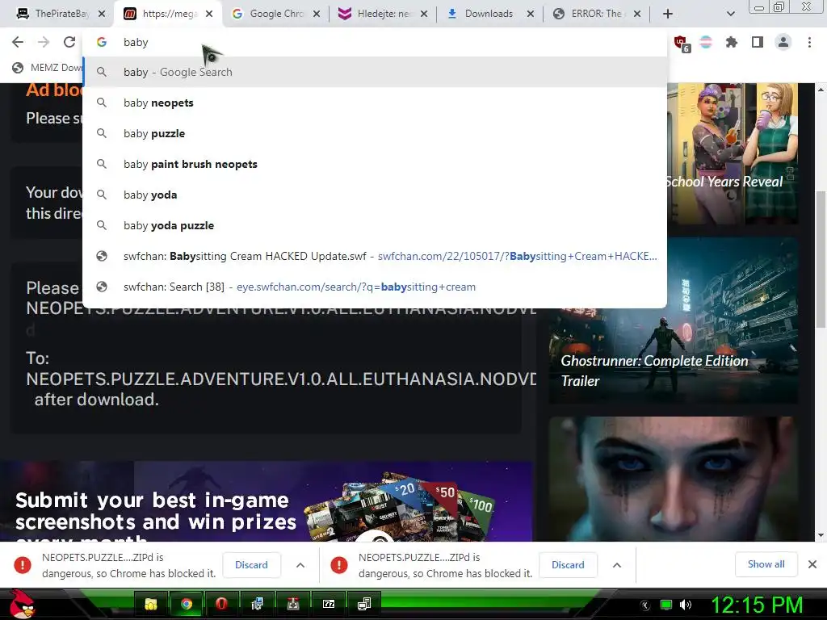Open 7-Zip taskbar icon
827x620 pixels.
(329, 604)
